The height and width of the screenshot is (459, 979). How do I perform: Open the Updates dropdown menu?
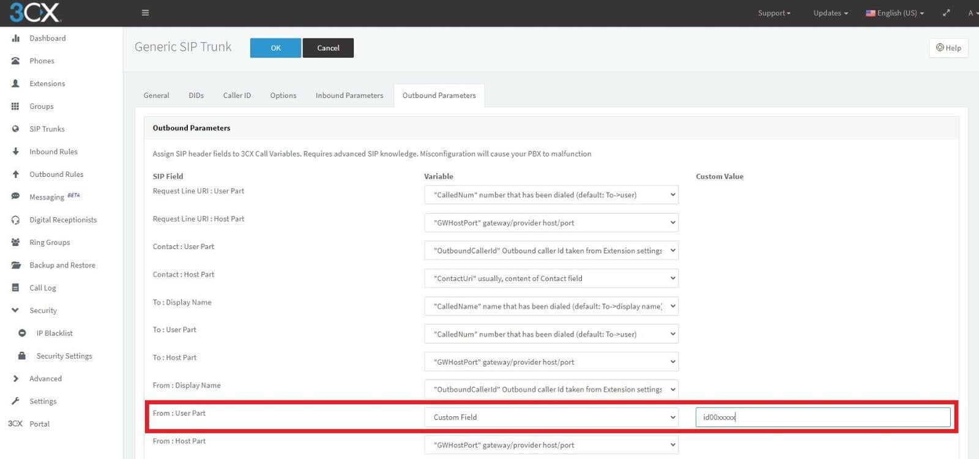(x=830, y=13)
